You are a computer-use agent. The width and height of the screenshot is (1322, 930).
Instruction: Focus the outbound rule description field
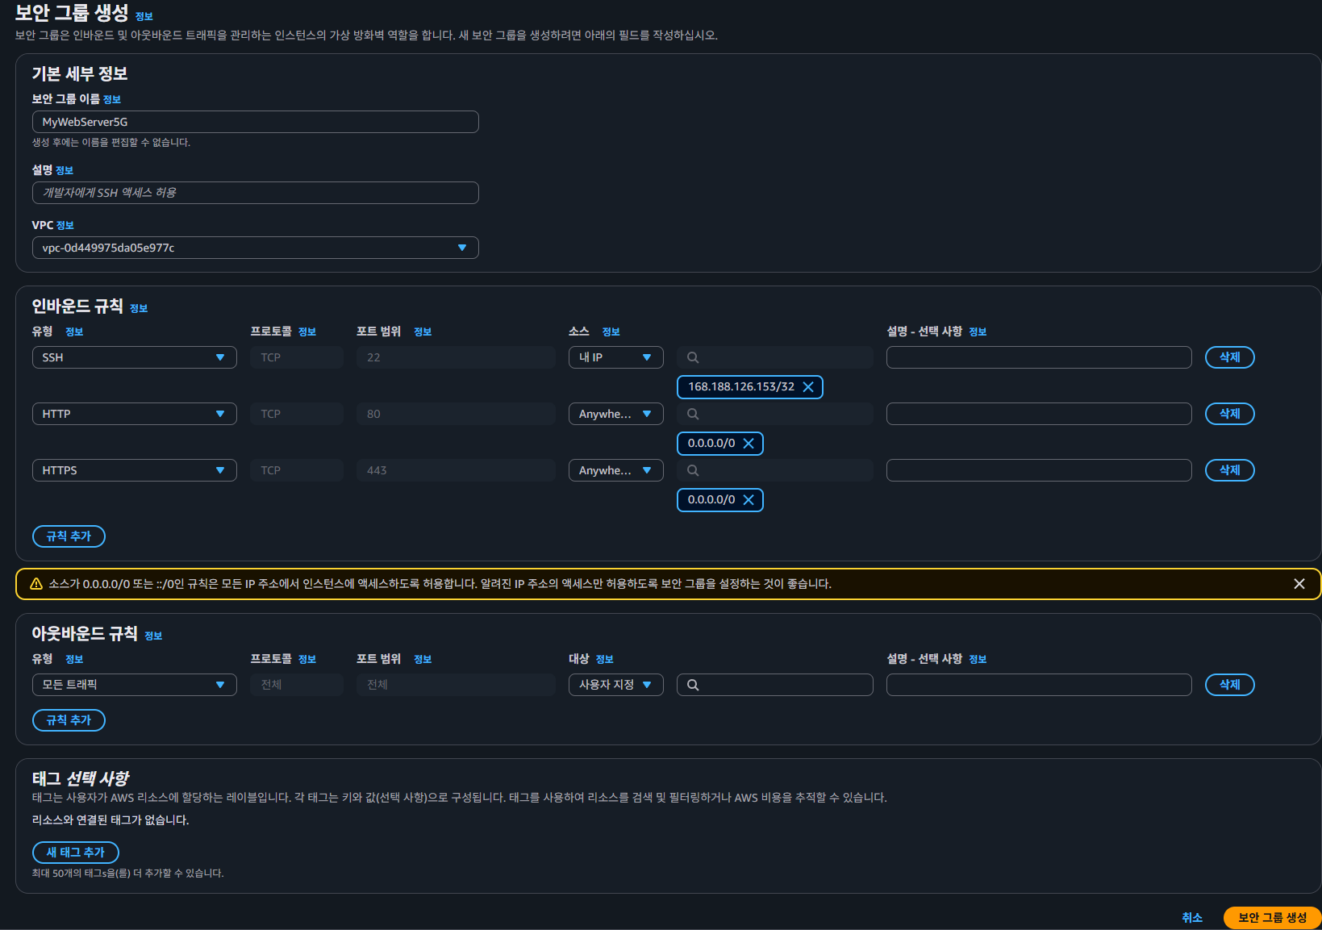click(1039, 685)
